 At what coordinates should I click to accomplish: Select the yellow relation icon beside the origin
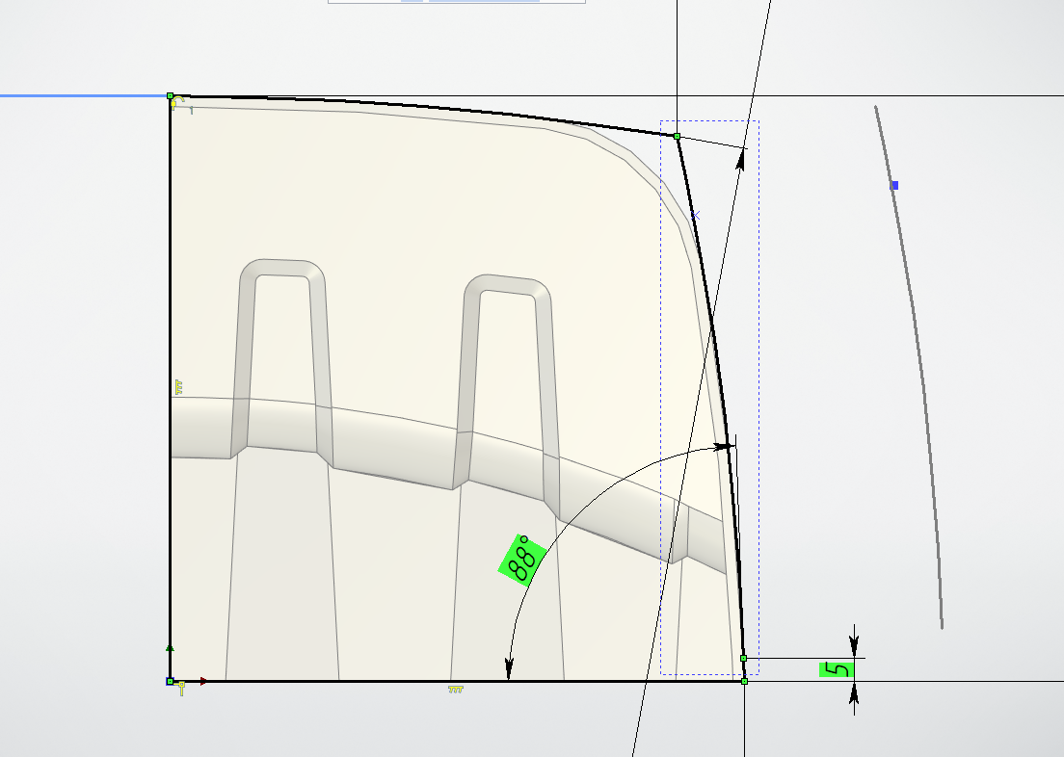pos(180,689)
